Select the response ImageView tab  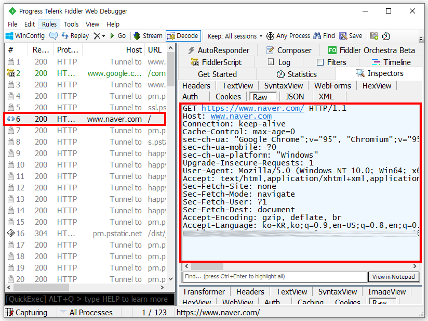click(387, 292)
